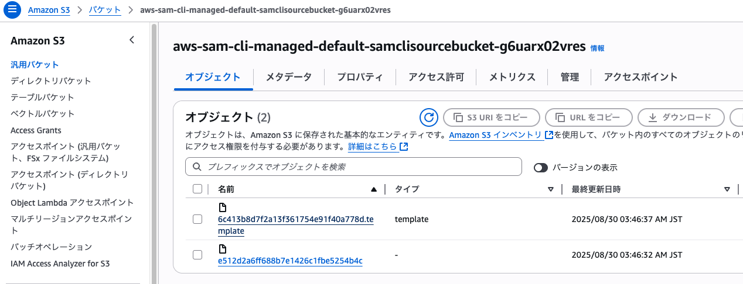The height and width of the screenshot is (284, 743).
Task: Click the file icon above the .template object
Action: coord(222,207)
